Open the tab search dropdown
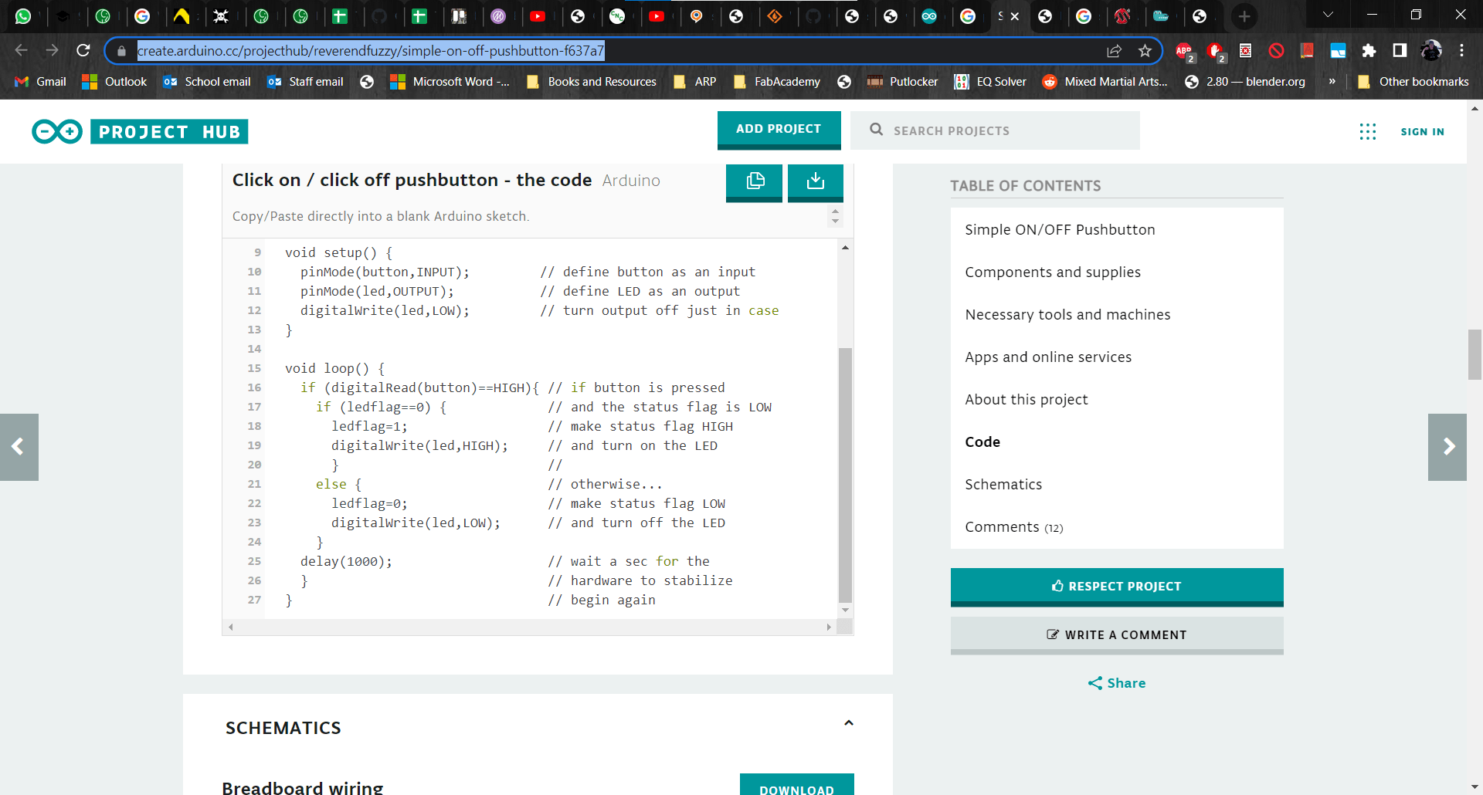The height and width of the screenshot is (795, 1483). [x=1328, y=15]
